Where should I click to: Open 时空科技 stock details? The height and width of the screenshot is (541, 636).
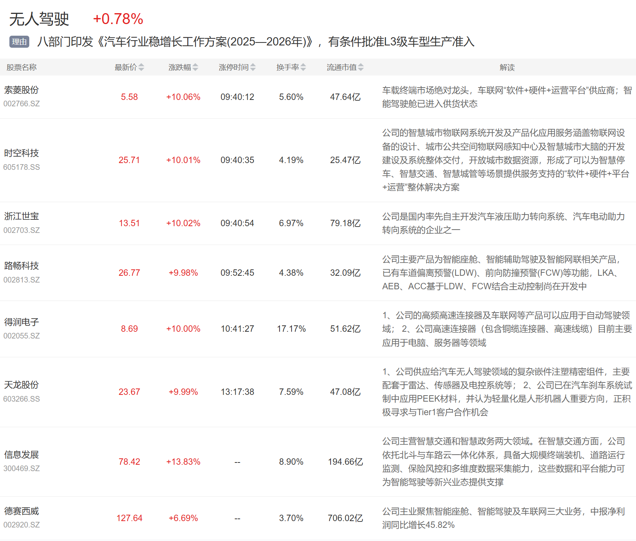tap(21, 153)
